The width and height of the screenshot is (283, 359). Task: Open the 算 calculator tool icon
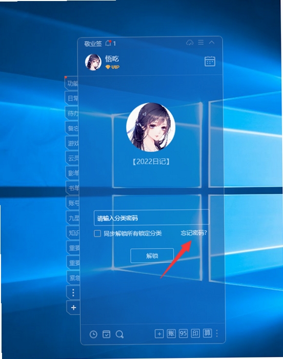pos(208,333)
